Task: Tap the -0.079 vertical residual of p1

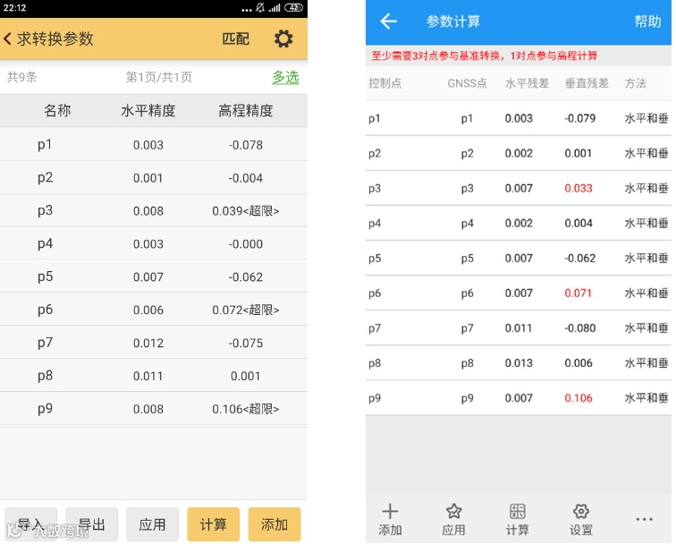Action: (x=579, y=118)
